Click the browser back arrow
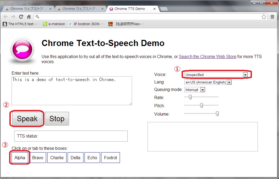 point(6,17)
